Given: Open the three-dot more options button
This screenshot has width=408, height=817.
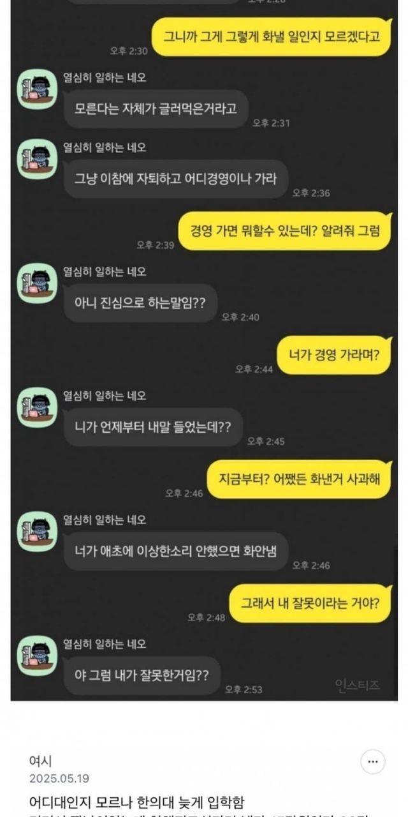Looking at the screenshot, I should click(373, 761).
